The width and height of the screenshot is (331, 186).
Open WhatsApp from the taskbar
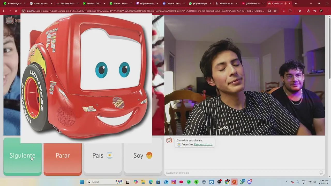point(242,182)
